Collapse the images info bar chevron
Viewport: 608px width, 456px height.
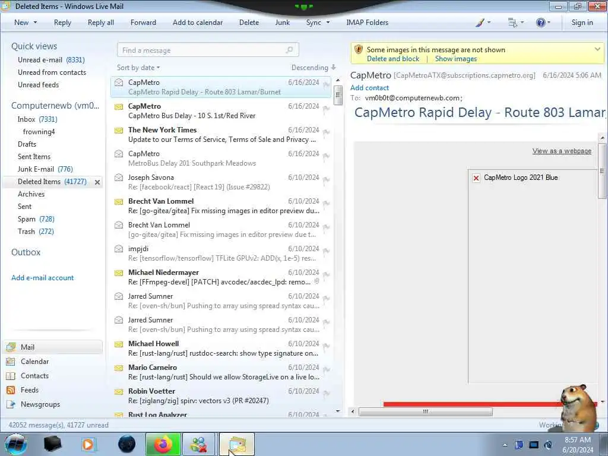coord(597,50)
